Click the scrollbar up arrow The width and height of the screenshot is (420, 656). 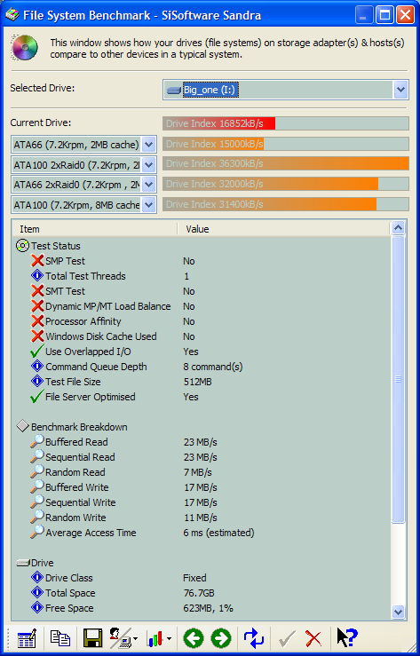(399, 228)
